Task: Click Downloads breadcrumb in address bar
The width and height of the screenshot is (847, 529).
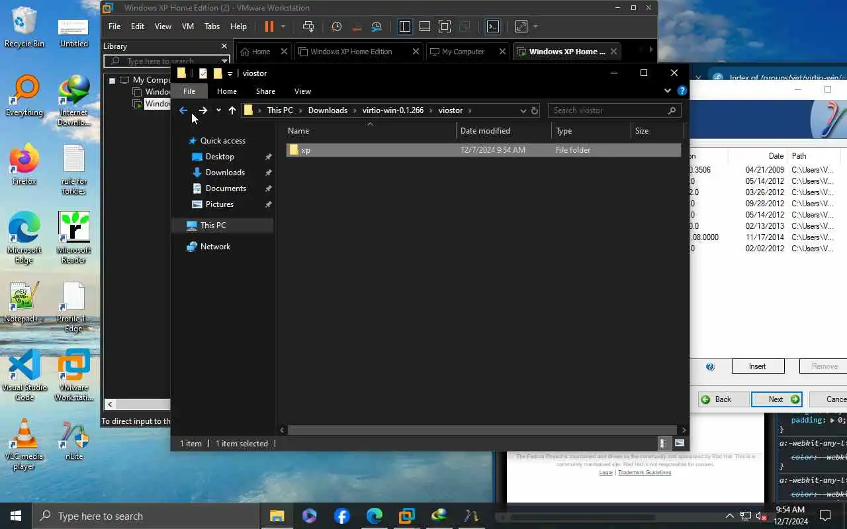Action: [x=328, y=110]
